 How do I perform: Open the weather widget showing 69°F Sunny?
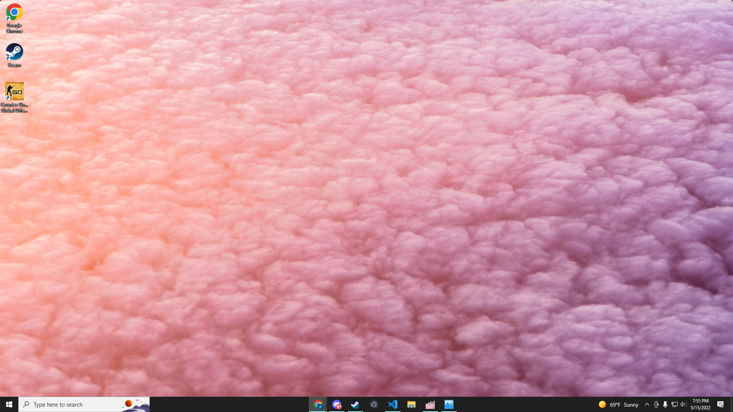point(618,404)
